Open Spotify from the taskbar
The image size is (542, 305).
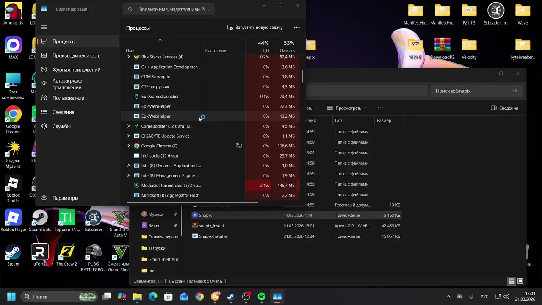click(262, 297)
